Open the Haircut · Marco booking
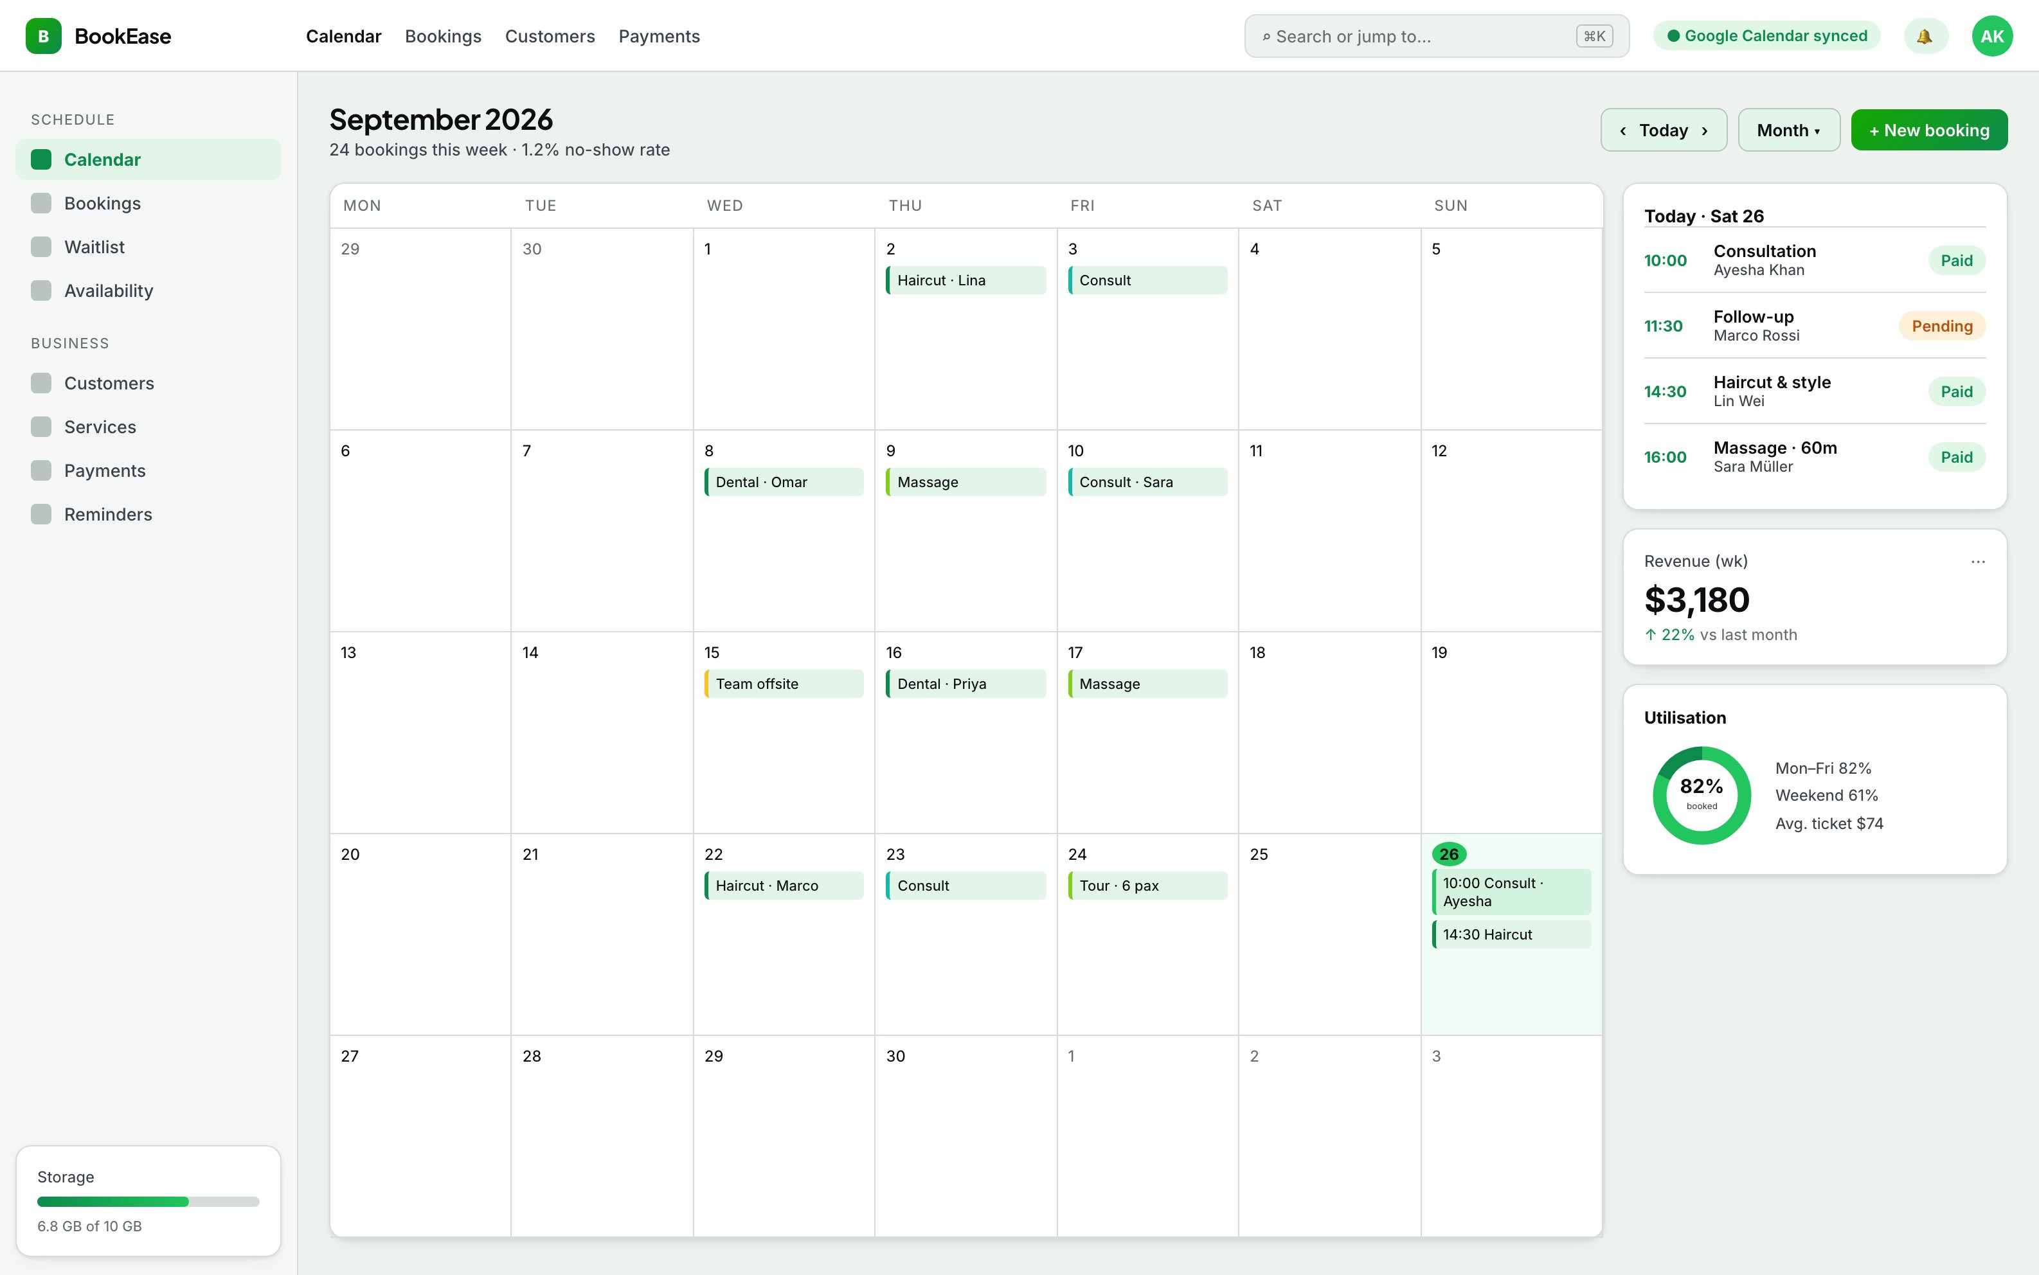This screenshot has width=2039, height=1275. point(784,886)
